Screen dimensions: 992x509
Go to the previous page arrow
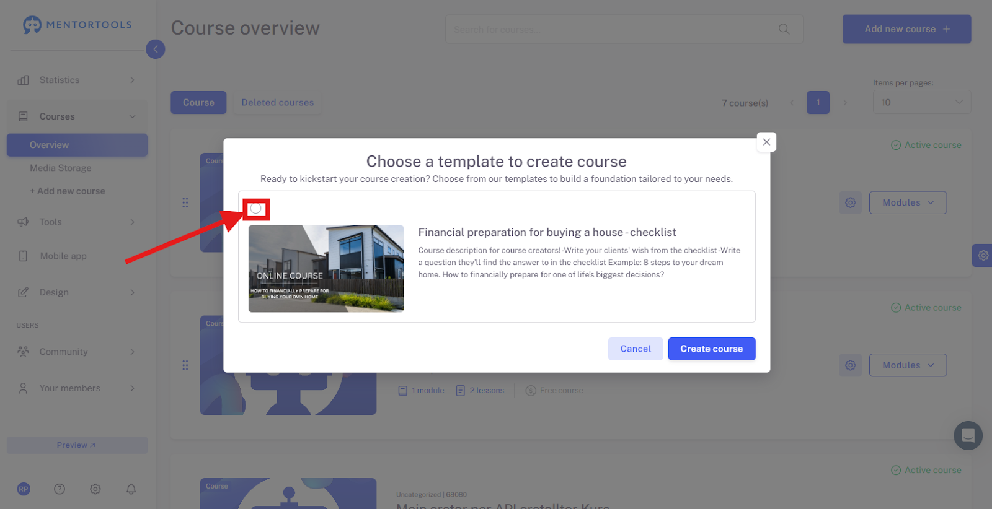[x=792, y=103]
